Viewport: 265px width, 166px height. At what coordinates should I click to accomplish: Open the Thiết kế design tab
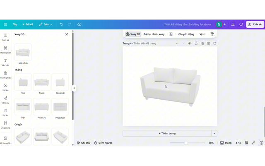[5, 37]
